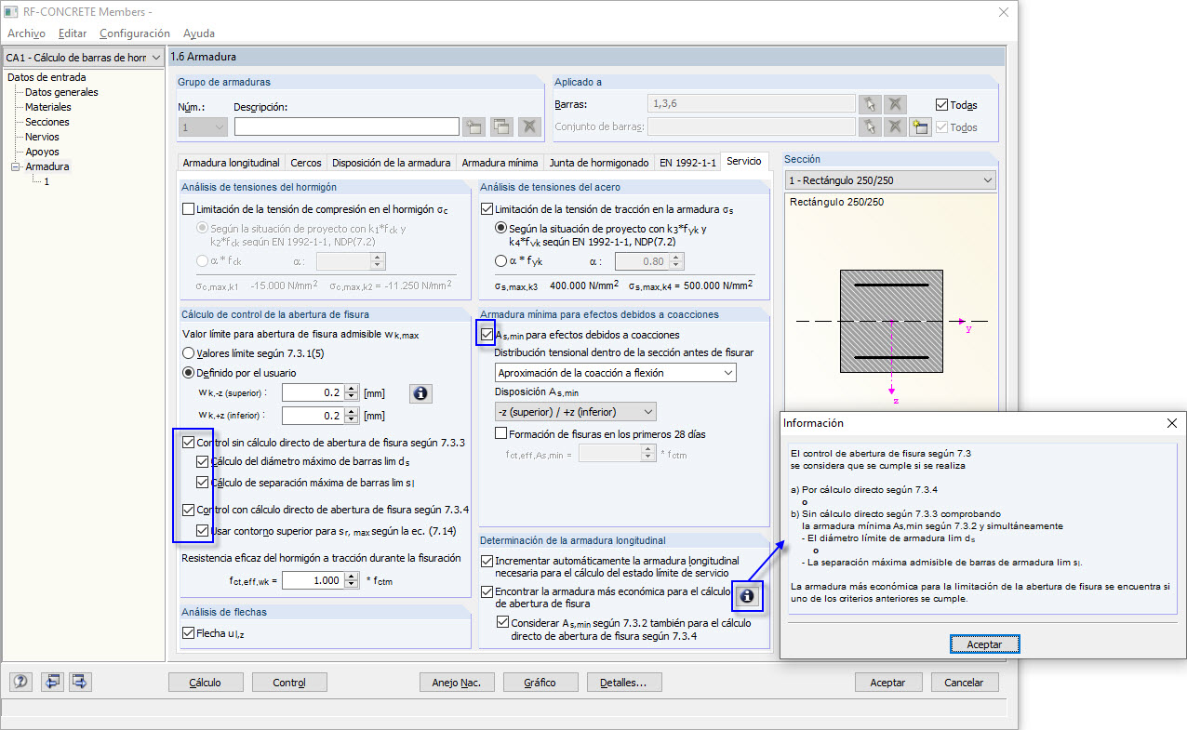Open Aproximación de la coacción a flexión dropdown
Viewport: 1187px width, 730px height.
(615, 372)
